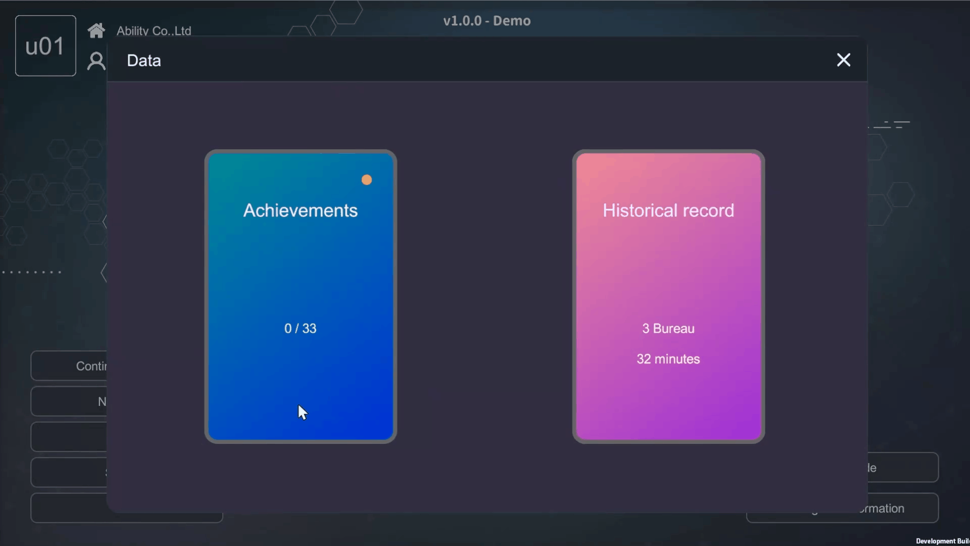
Task: Click the empty third left menu button
Action: 69,437
